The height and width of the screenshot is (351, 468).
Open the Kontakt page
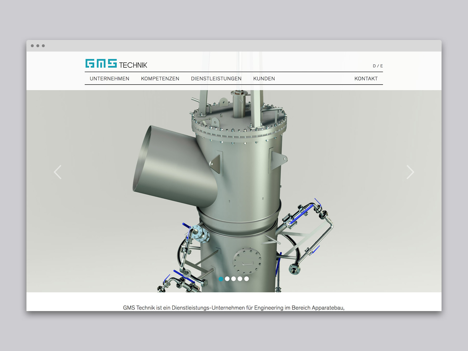point(366,79)
